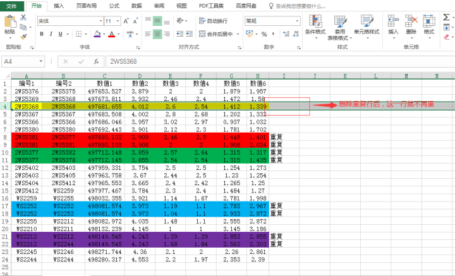
Task: Align text right
Action: (x=167, y=34)
